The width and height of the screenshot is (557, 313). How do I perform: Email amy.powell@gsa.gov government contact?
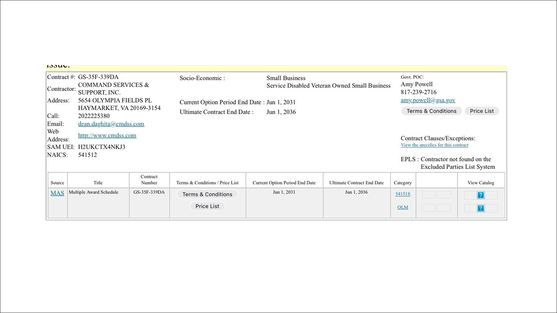click(428, 100)
